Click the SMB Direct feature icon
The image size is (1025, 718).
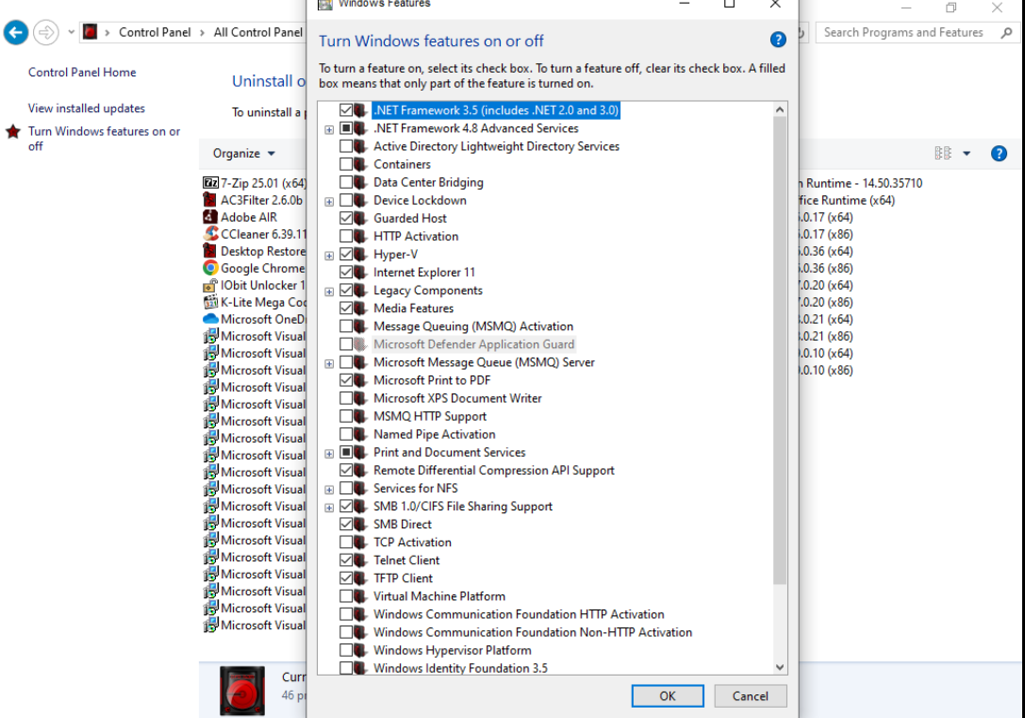click(x=360, y=525)
